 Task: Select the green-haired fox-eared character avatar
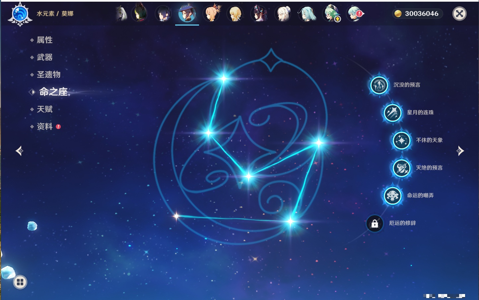(139, 13)
